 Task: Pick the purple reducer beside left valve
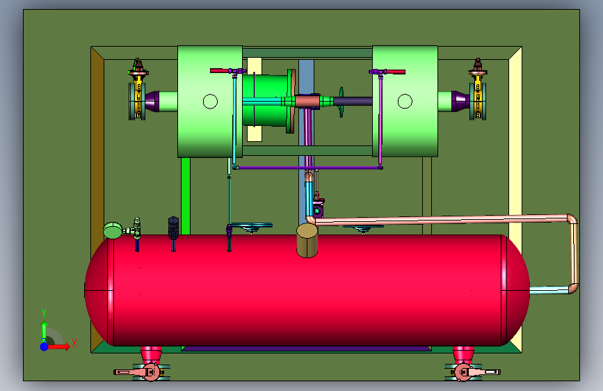[x=152, y=101]
